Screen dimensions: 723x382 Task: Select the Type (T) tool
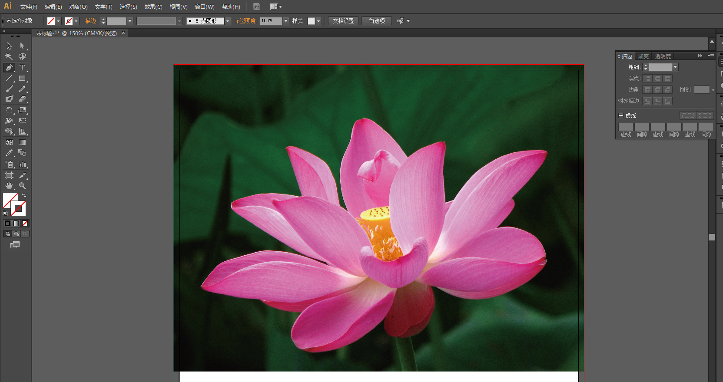point(22,68)
